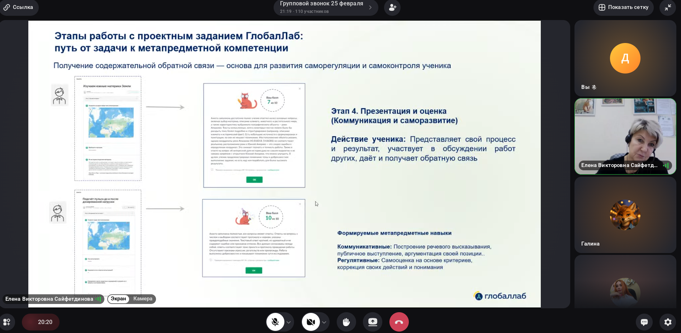681x333 pixels.
Task: Raise hand in the call
Action: (346, 322)
